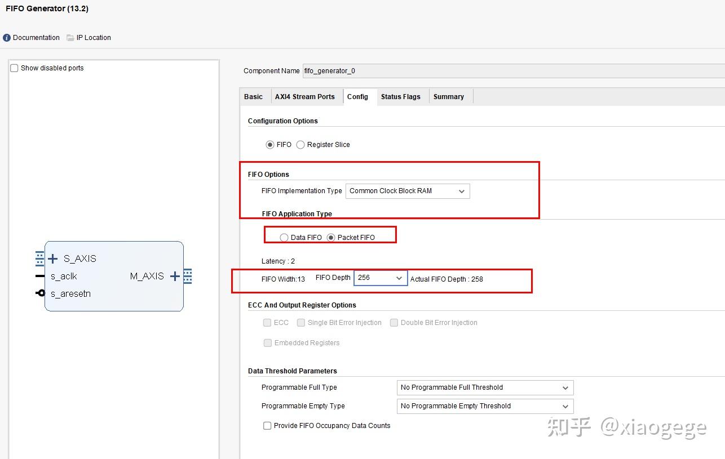Click the S_AXIS bus interface connector icon
Viewport: 725px width, 459px height.
[39, 259]
